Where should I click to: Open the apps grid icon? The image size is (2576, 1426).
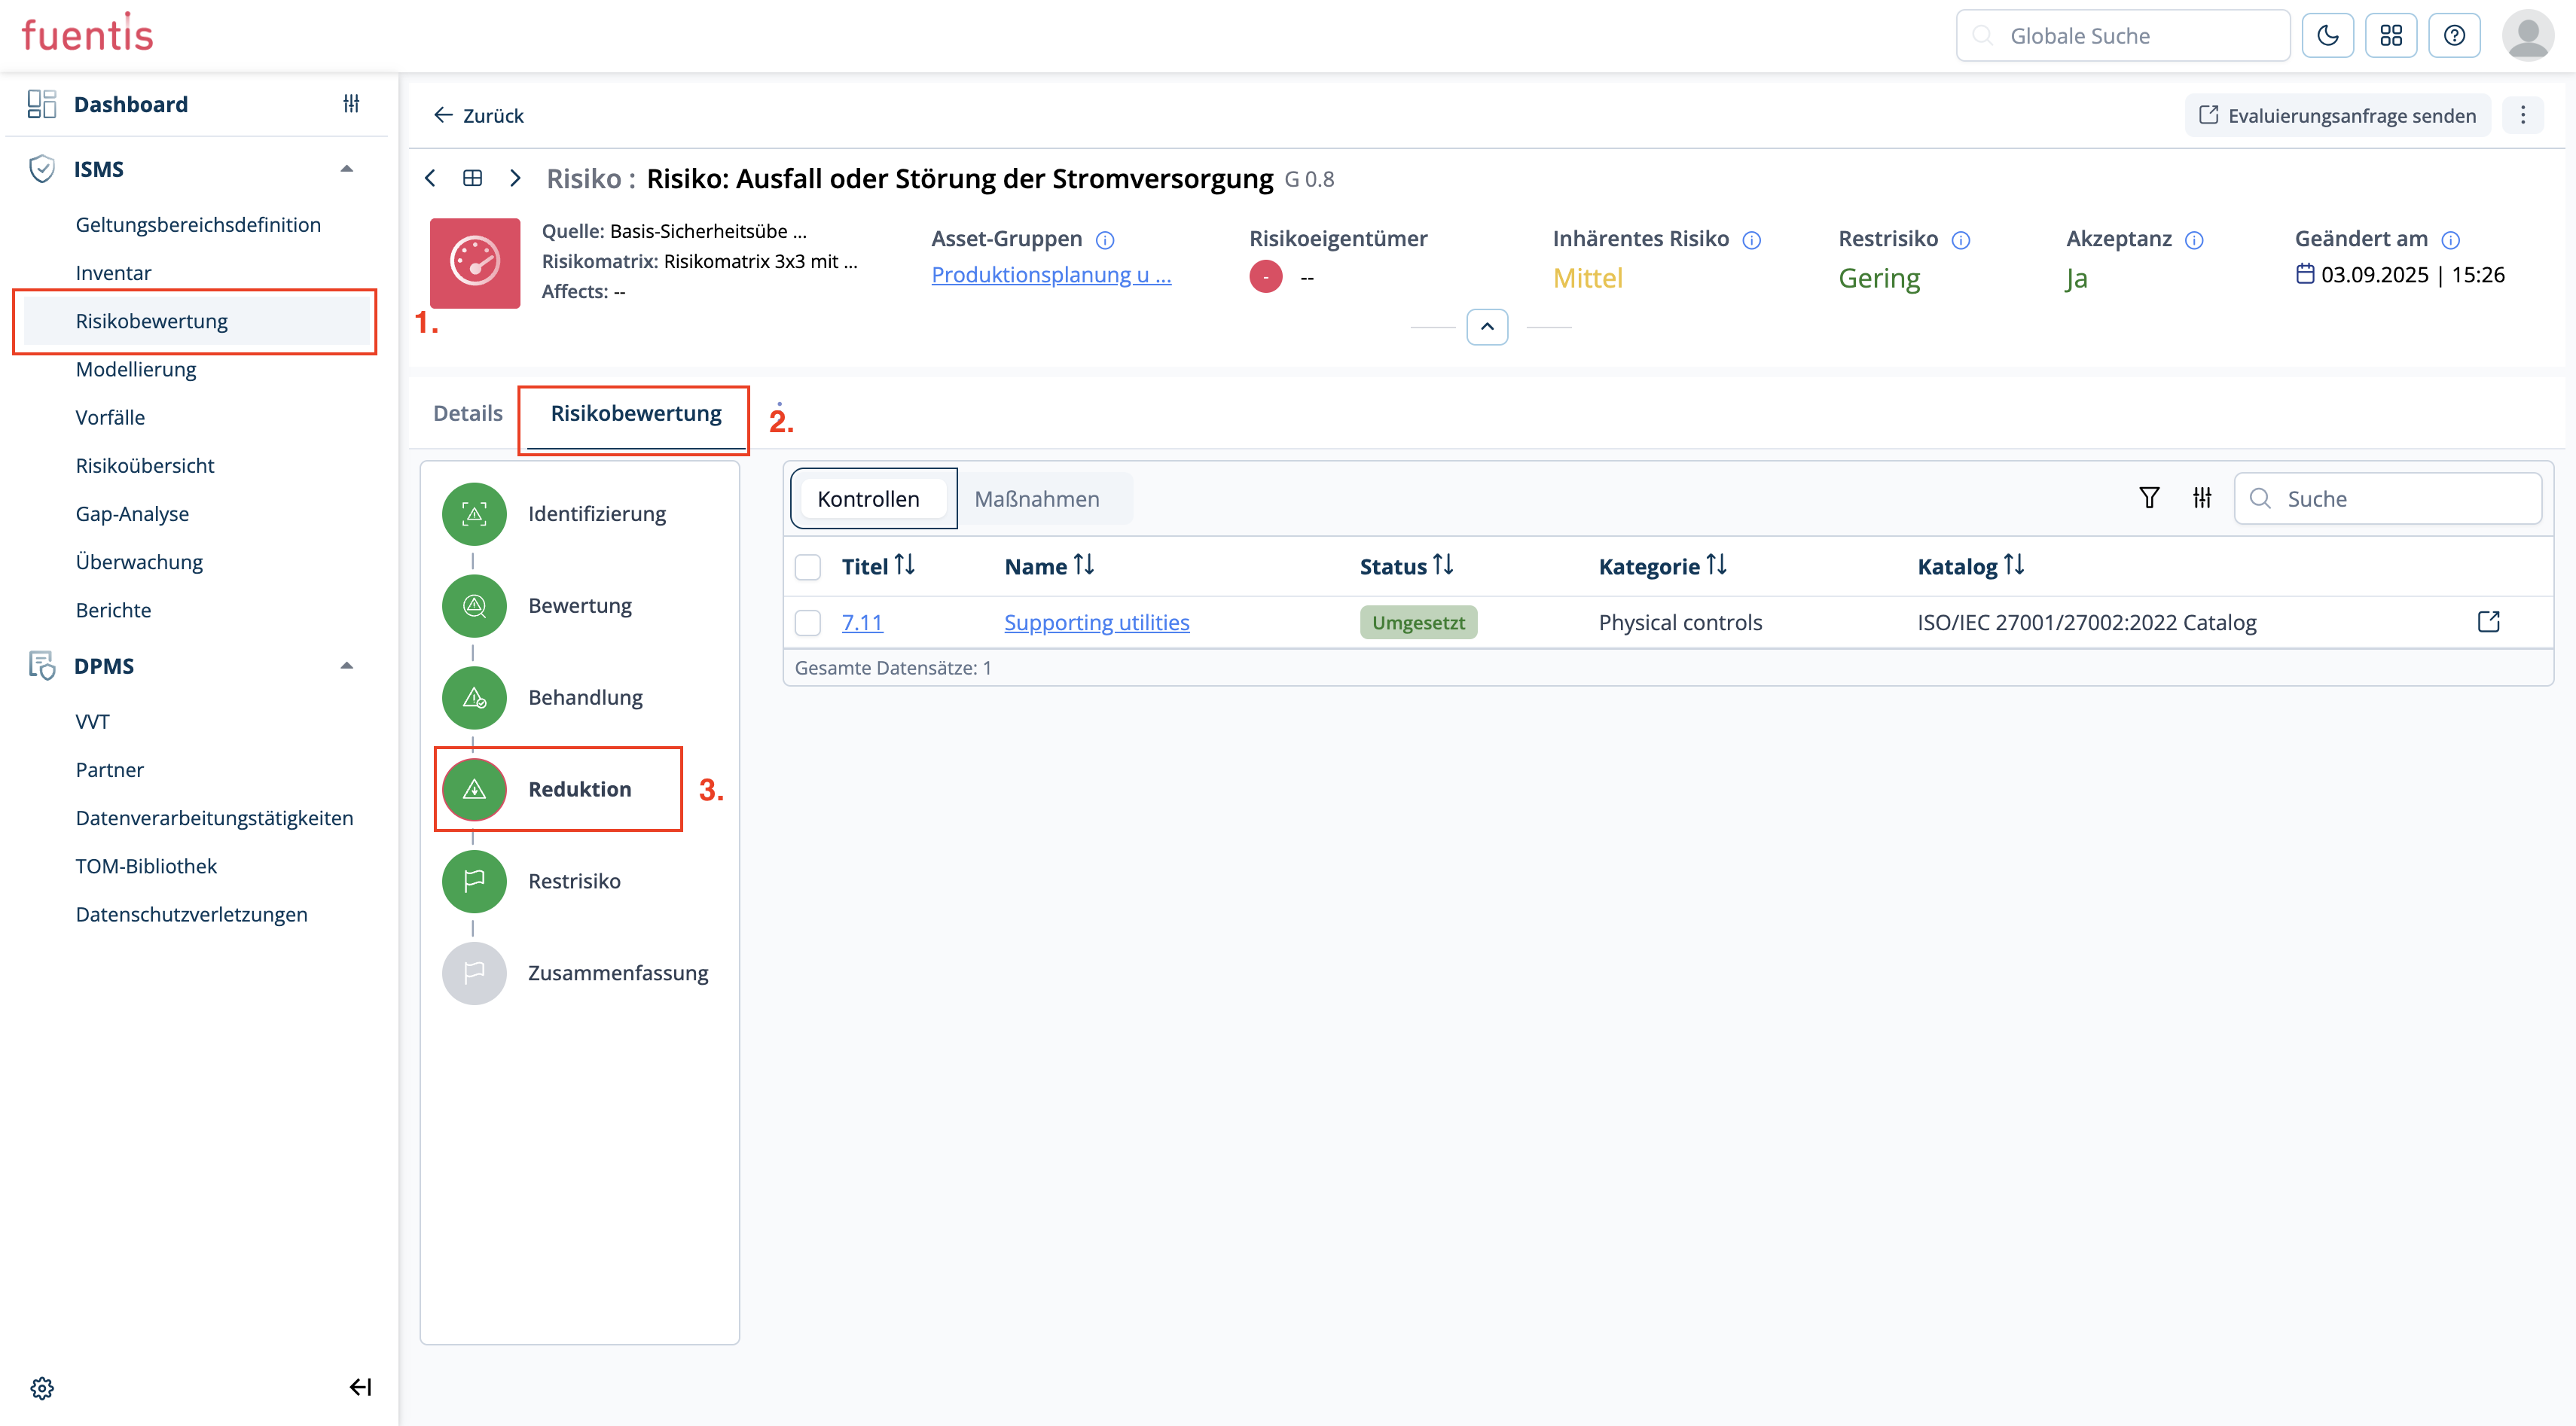pos(2391,36)
